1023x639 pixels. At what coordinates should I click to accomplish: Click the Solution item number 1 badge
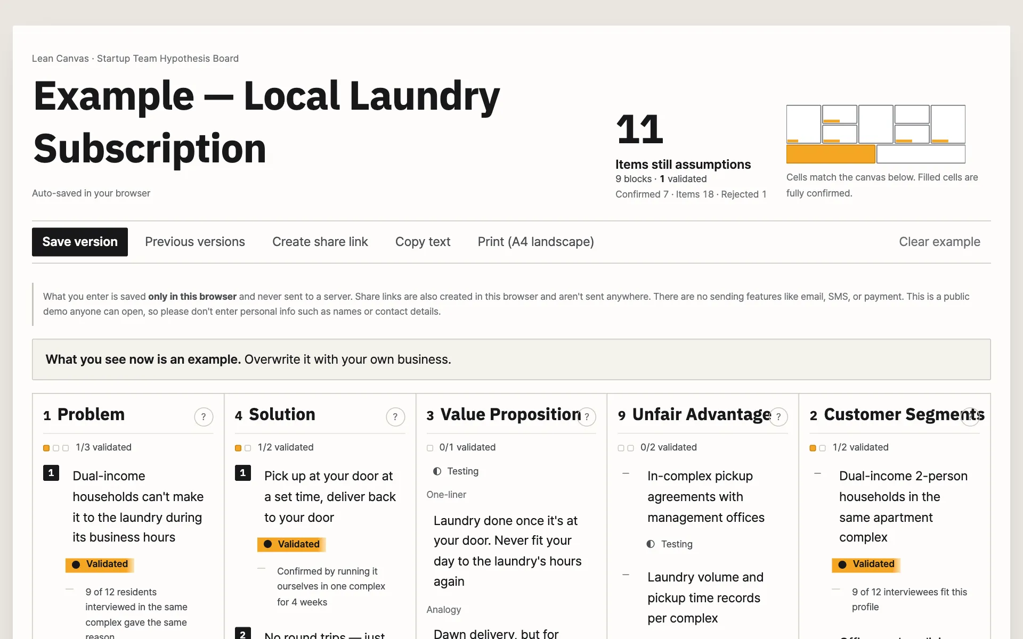243,473
